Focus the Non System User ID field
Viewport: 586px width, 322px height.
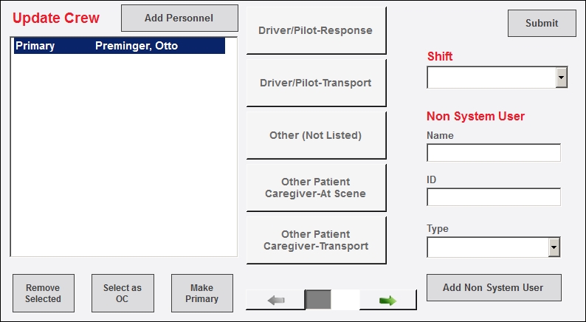pyautogui.click(x=494, y=196)
